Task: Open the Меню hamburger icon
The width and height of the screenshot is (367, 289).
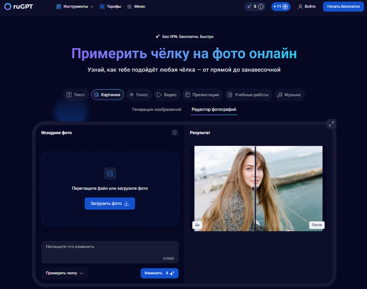Action: click(x=129, y=7)
